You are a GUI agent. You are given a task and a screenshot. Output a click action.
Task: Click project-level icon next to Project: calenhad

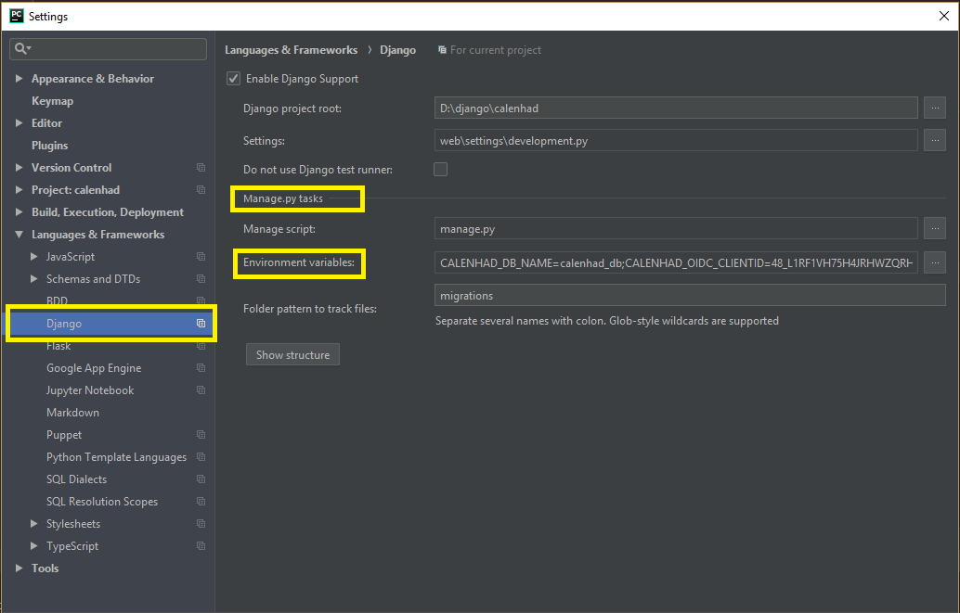coord(201,190)
